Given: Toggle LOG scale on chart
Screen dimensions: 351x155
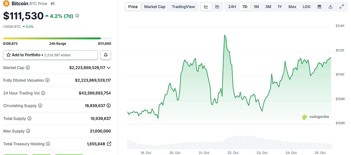Looking at the screenshot, I should tap(307, 6).
